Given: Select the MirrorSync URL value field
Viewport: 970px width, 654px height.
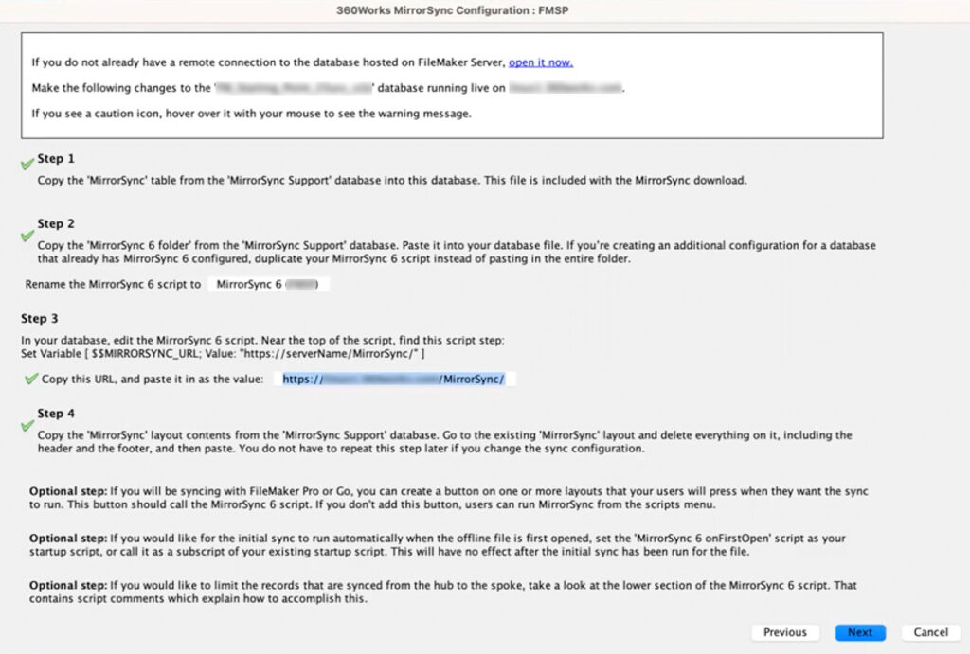Looking at the screenshot, I should 394,379.
